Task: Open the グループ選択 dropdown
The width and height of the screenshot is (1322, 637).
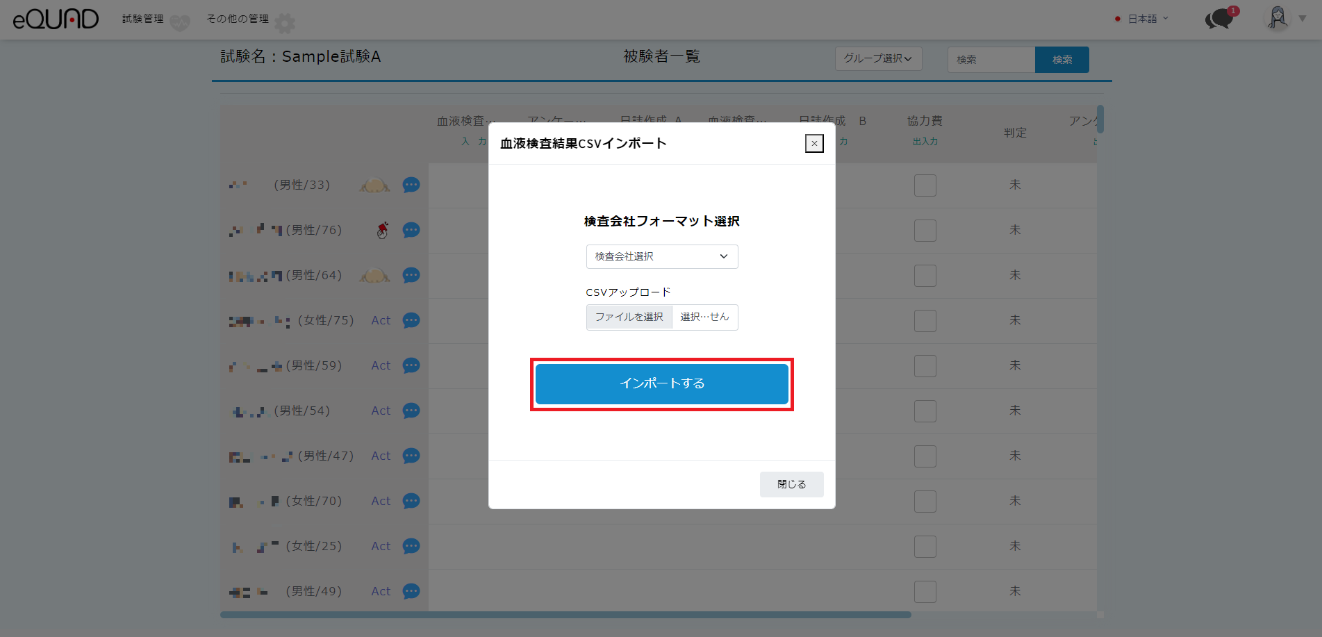Action: 878,58
